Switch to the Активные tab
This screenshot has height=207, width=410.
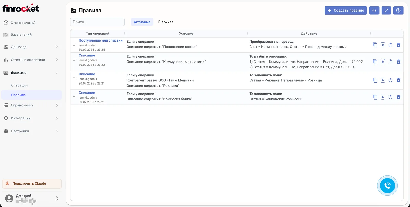pos(142,22)
